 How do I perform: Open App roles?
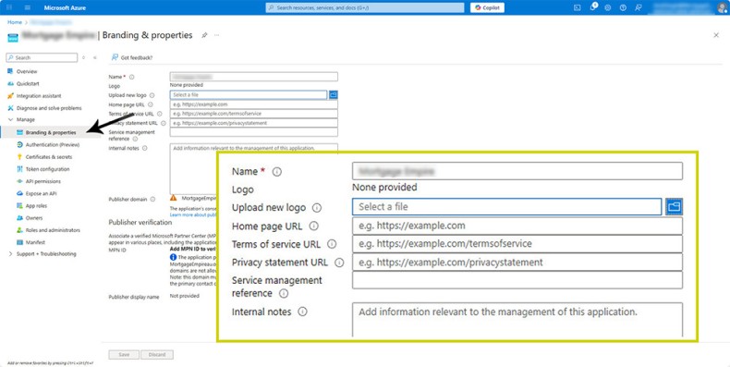pyautogui.click(x=36, y=206)
